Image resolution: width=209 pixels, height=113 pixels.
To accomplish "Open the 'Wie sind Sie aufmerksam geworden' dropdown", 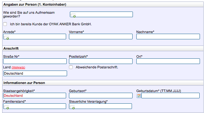I will 101,14.
